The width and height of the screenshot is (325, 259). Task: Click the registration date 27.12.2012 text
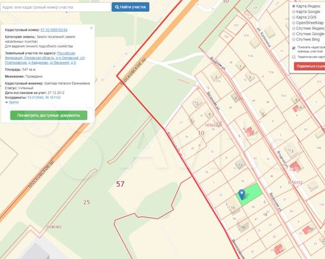pyautogui.click(x=56, y=93)
